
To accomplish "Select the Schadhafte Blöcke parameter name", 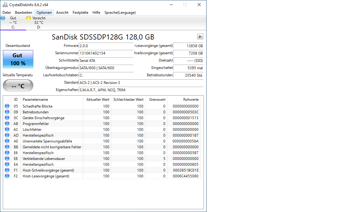I will (38, 106).
